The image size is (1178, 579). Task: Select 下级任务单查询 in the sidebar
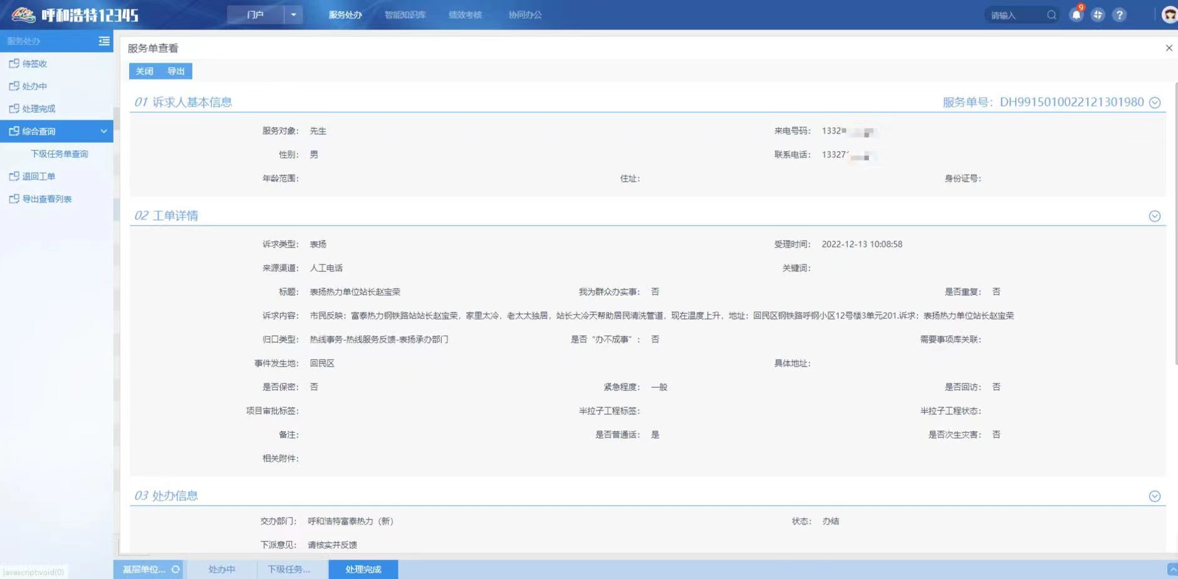pyautogui.click(x=60, y=154)
